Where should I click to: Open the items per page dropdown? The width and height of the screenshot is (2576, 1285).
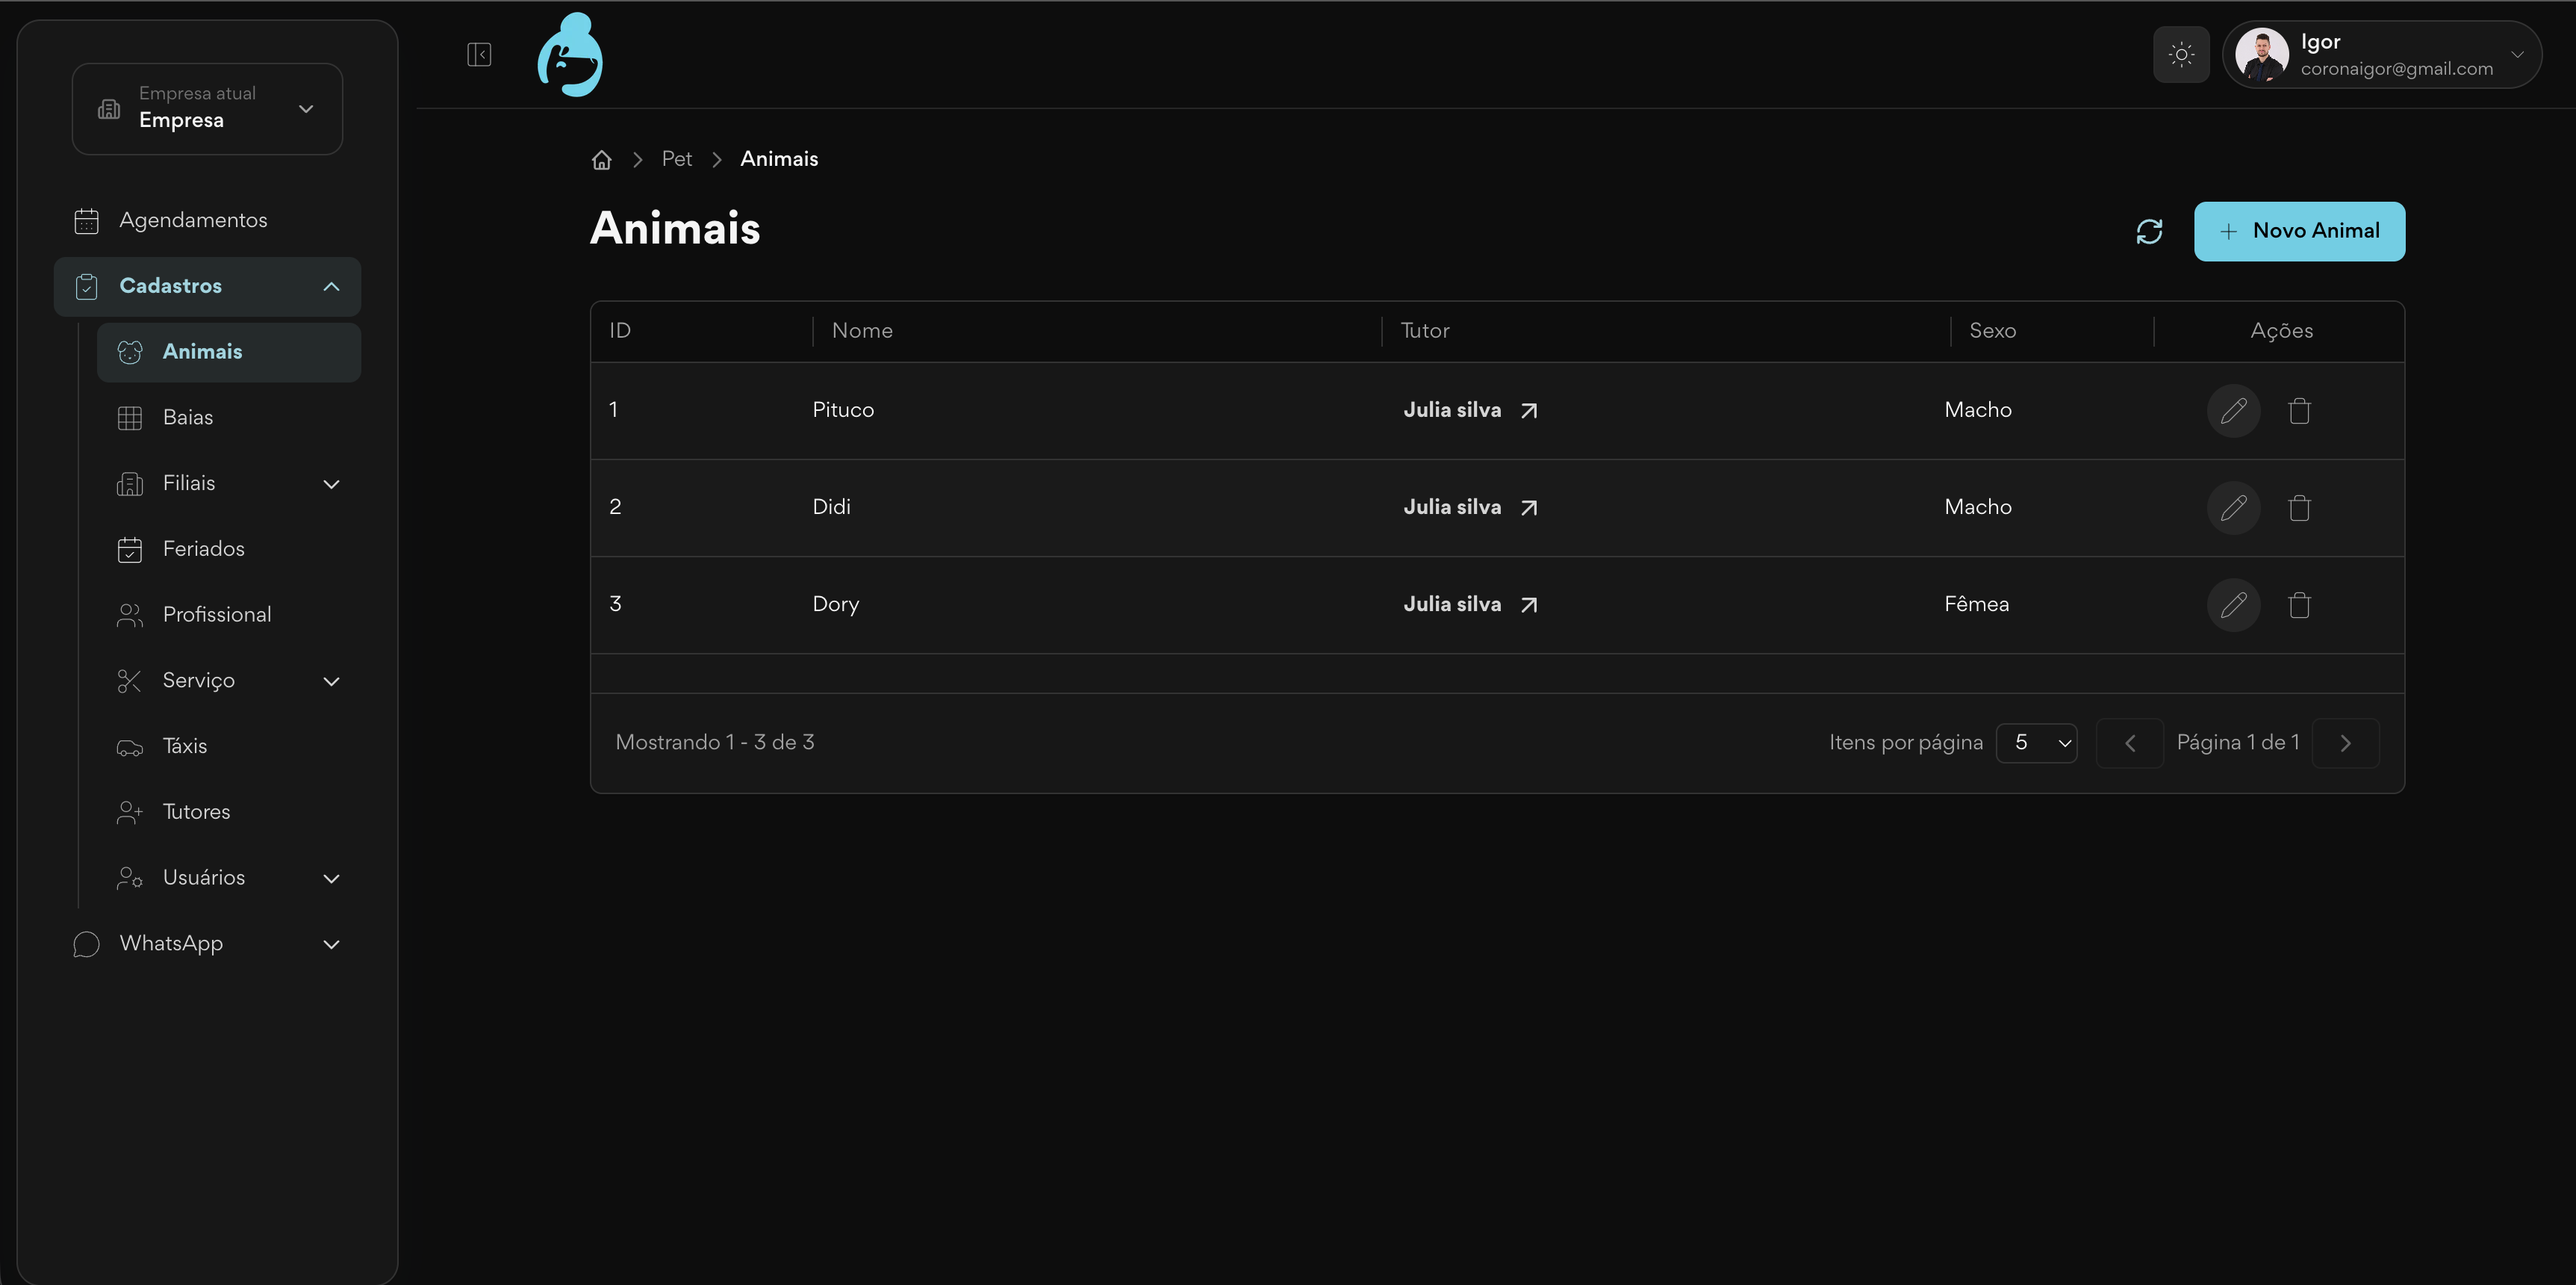coord(2036,743)
